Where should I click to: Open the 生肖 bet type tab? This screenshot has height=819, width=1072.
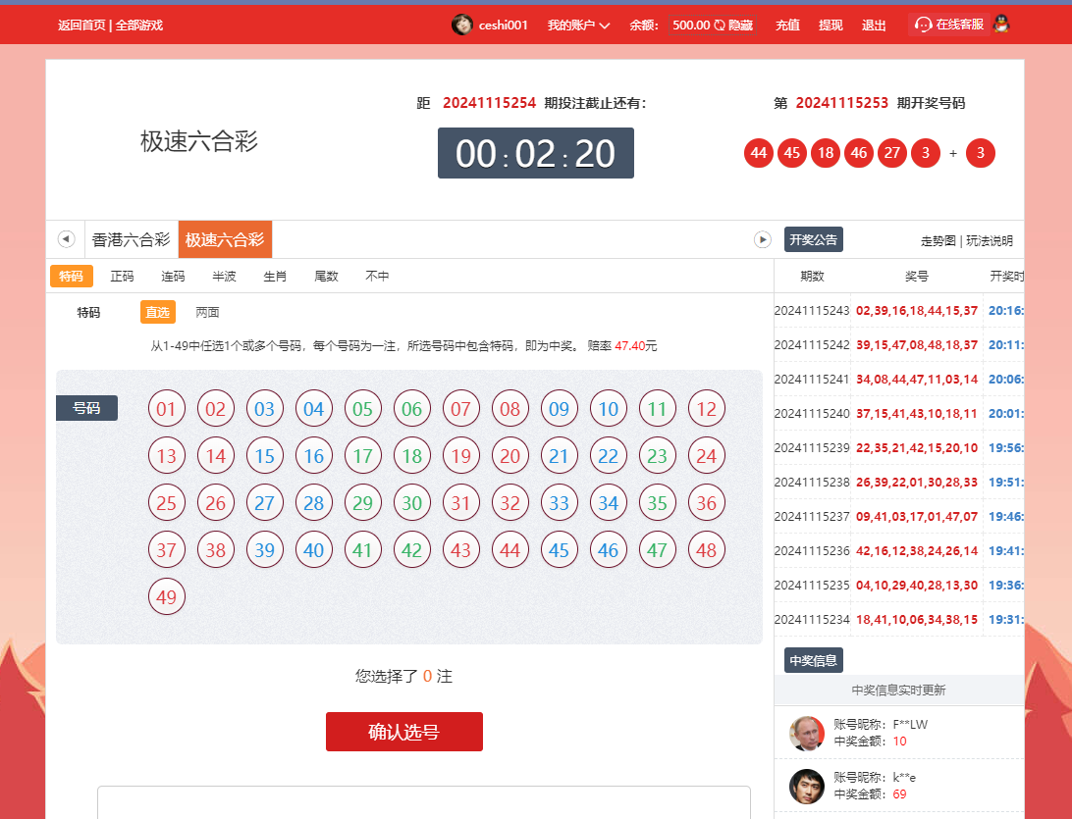pyautogui.click(x=275, y=276)
